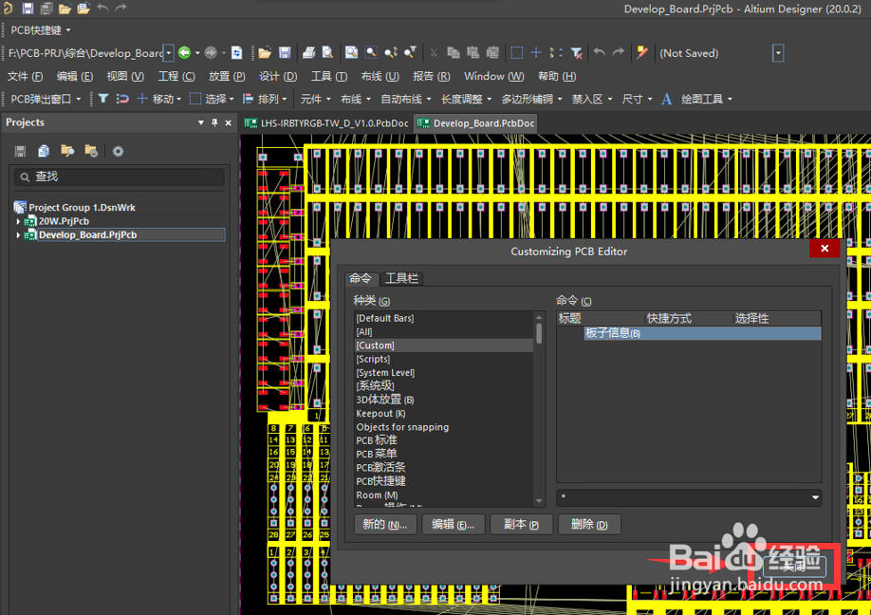Image resolution: width=871 pixels, height=615 pixels.
Task: Click the Projects panel save icon
Action: tap(21, 151)
